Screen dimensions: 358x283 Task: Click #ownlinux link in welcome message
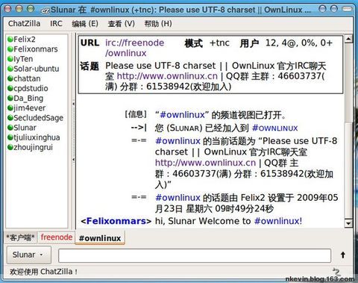pos(278,221)
